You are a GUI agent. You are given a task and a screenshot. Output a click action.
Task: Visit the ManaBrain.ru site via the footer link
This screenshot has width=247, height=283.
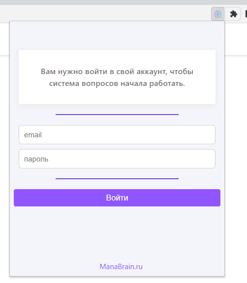coord(121,267)
